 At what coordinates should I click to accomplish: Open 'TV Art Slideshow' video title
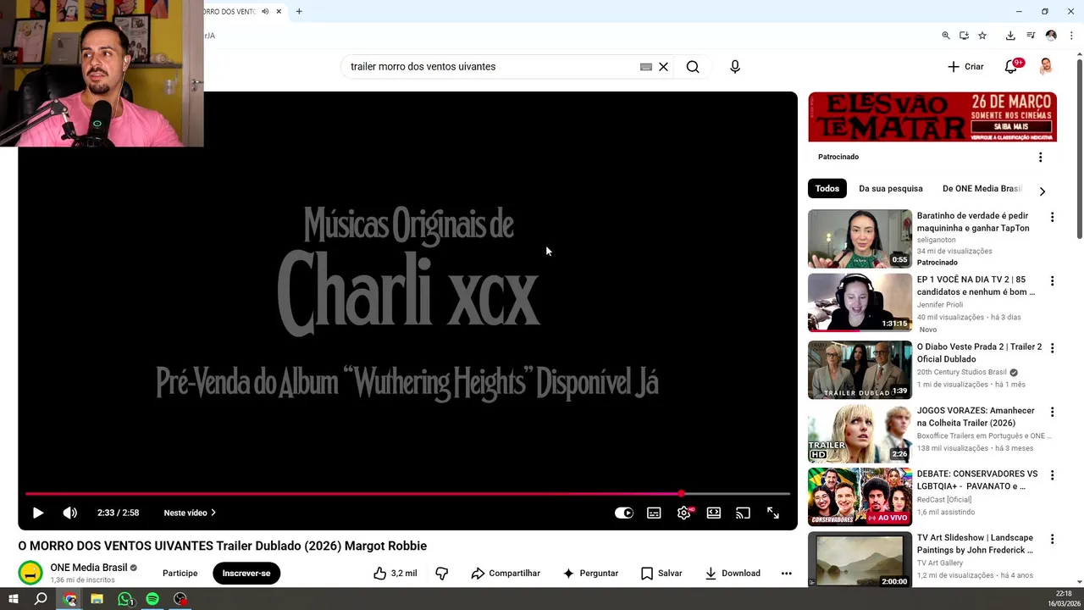coord(976,544)
